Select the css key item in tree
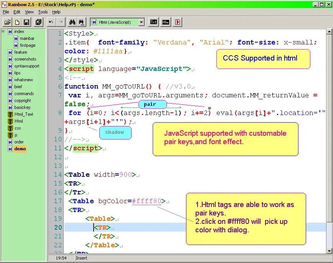The height and width of the screenshot is (263, 333). coord(18,128)
